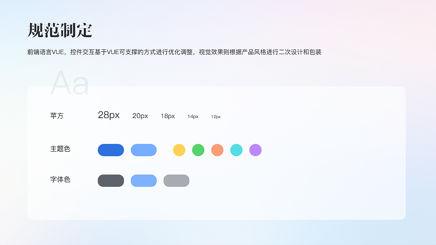The image size is (436, 245).
Task: Select the dark blue theme color pill
Action: tap(111, 150)
